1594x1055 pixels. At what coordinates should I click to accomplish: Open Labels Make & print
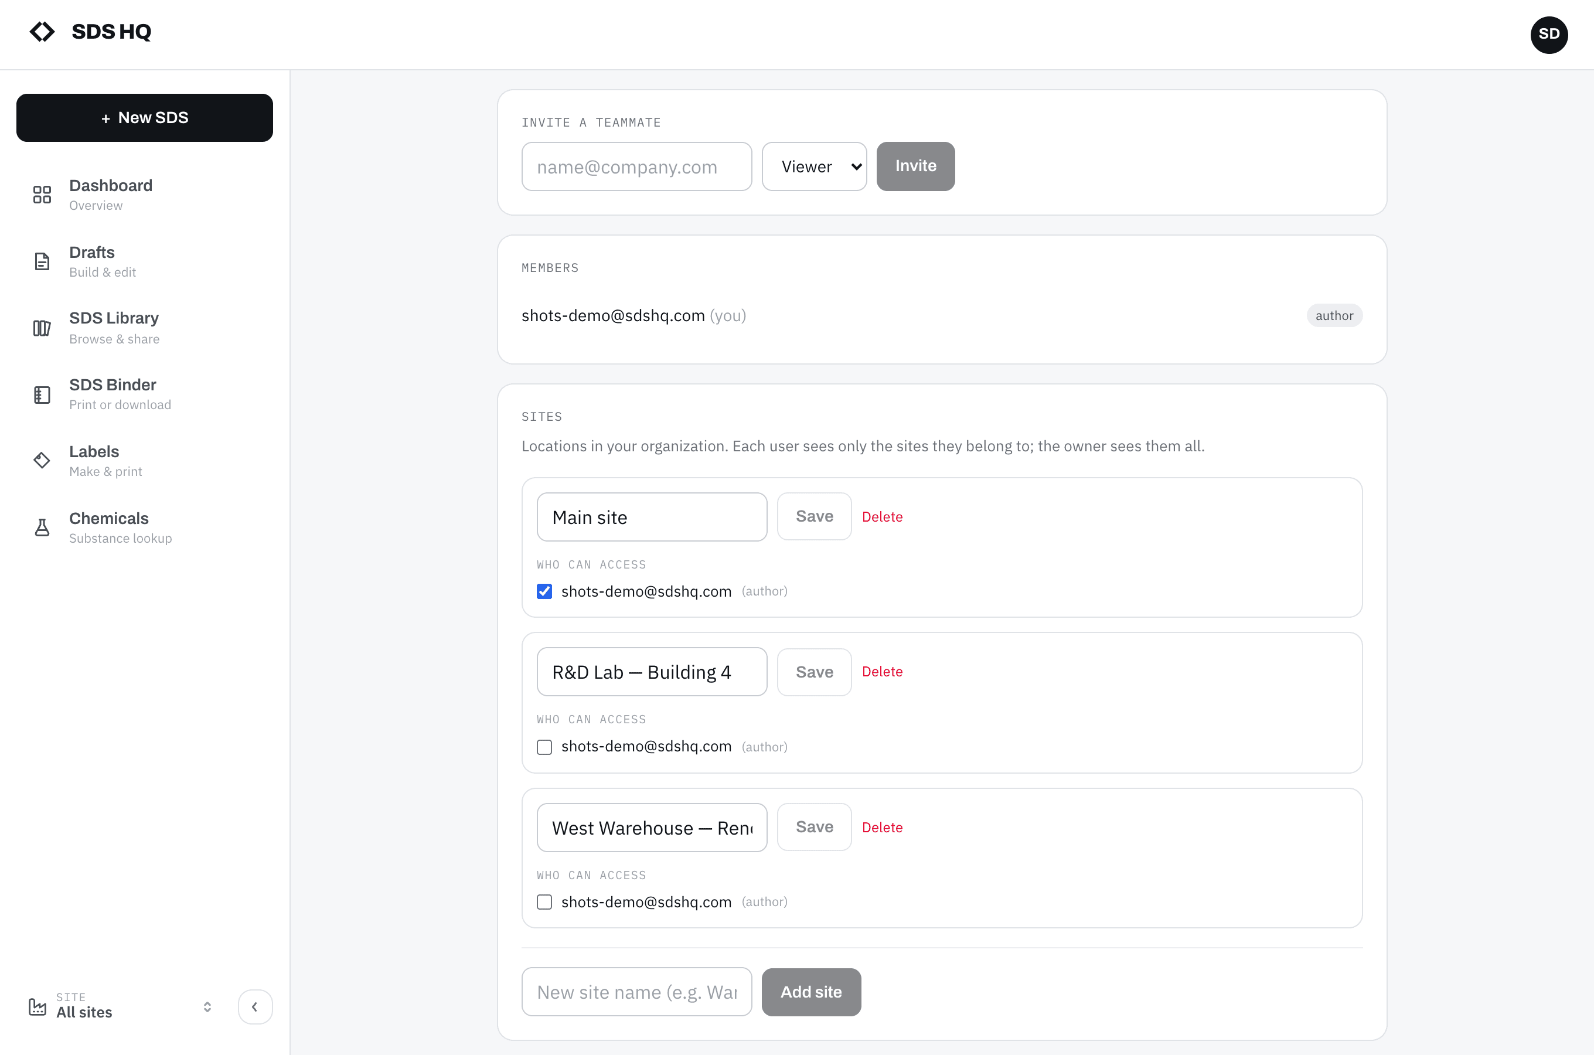pyautogui.click(x=145, y=461)
